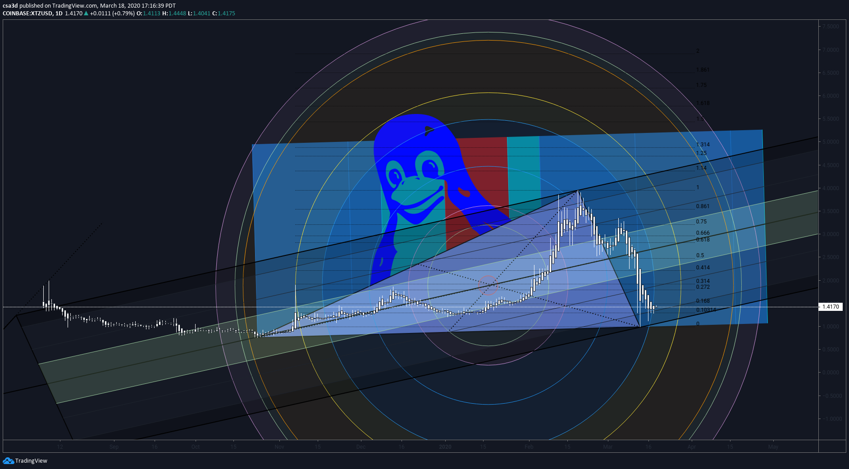The height and width of the screenshot is (469, 849).
Task: Click the Sep label on time axis
Action: pos(114,446)
